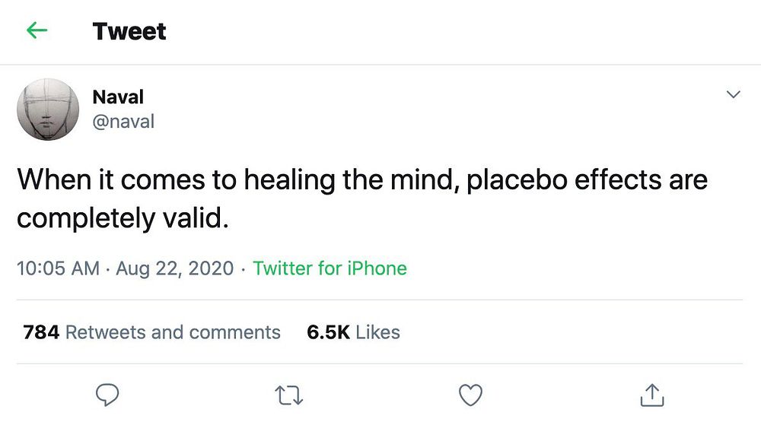Viewport: 761px width, 422px height.
Task: Open Naval's profile picture avatar
Action: coord(48,109)
